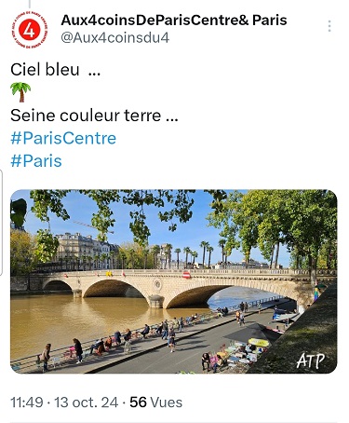Click the 13 oct. 24 date
This screenshot has height=423, width=349.
[87, 403]
